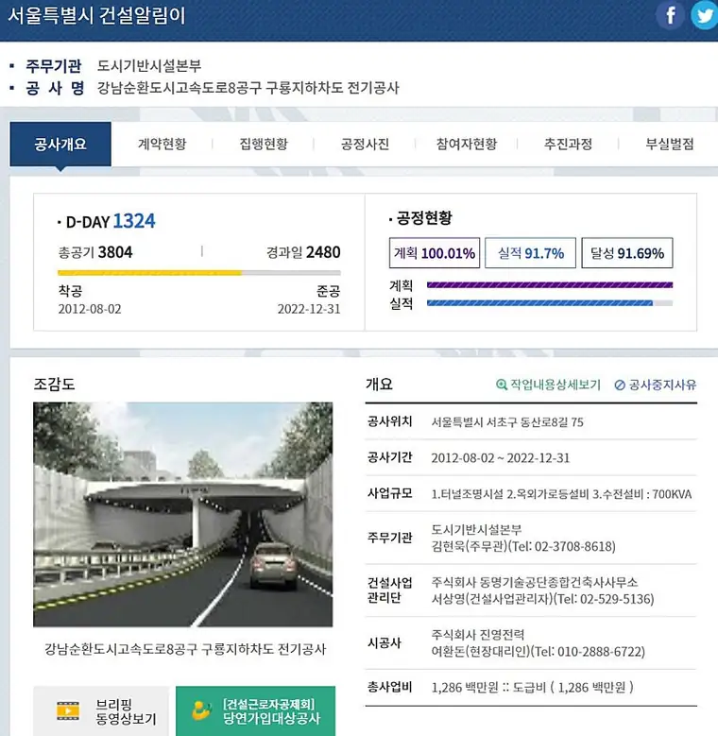Click 총공기 value 3804
This screenshot has width=718, height=736.
click(x=115, y=252)
